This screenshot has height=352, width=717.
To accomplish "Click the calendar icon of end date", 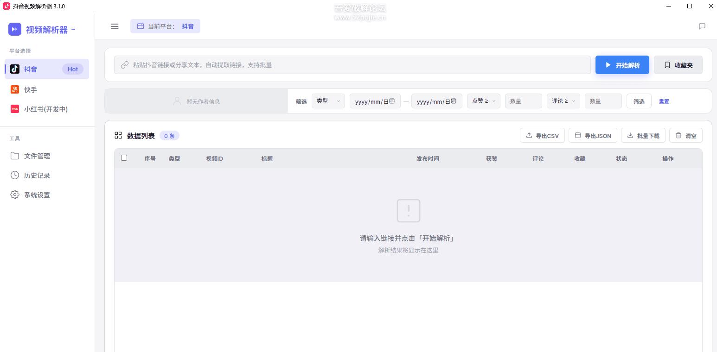I will (x=454, y=101).
